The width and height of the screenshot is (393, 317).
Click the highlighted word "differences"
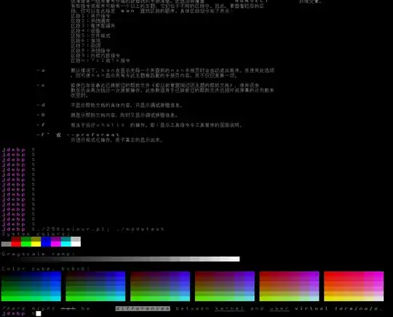tap(143, 308)
